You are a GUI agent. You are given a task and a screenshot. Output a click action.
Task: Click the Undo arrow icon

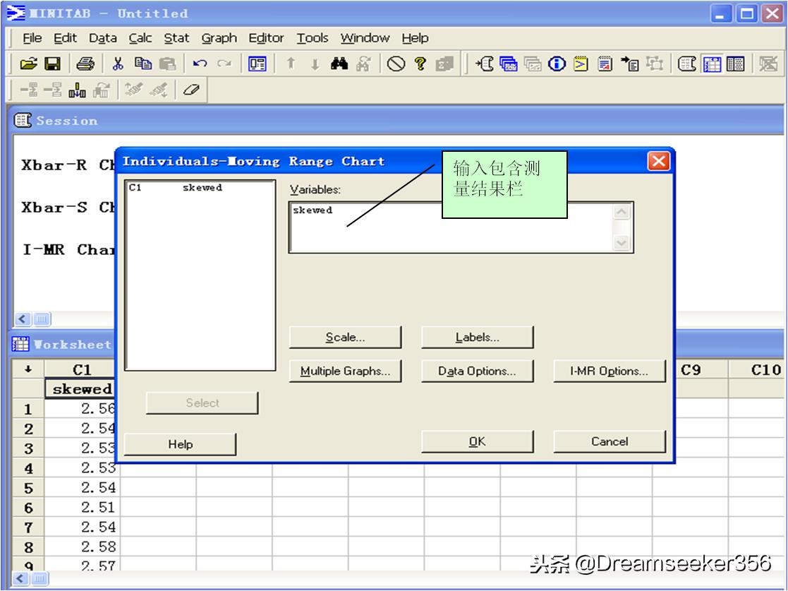(x=200, y=64)
